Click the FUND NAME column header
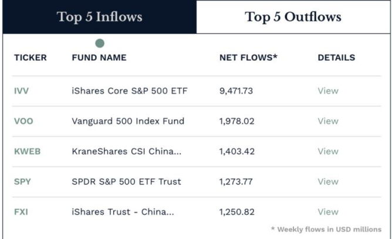 pos(99,58)
